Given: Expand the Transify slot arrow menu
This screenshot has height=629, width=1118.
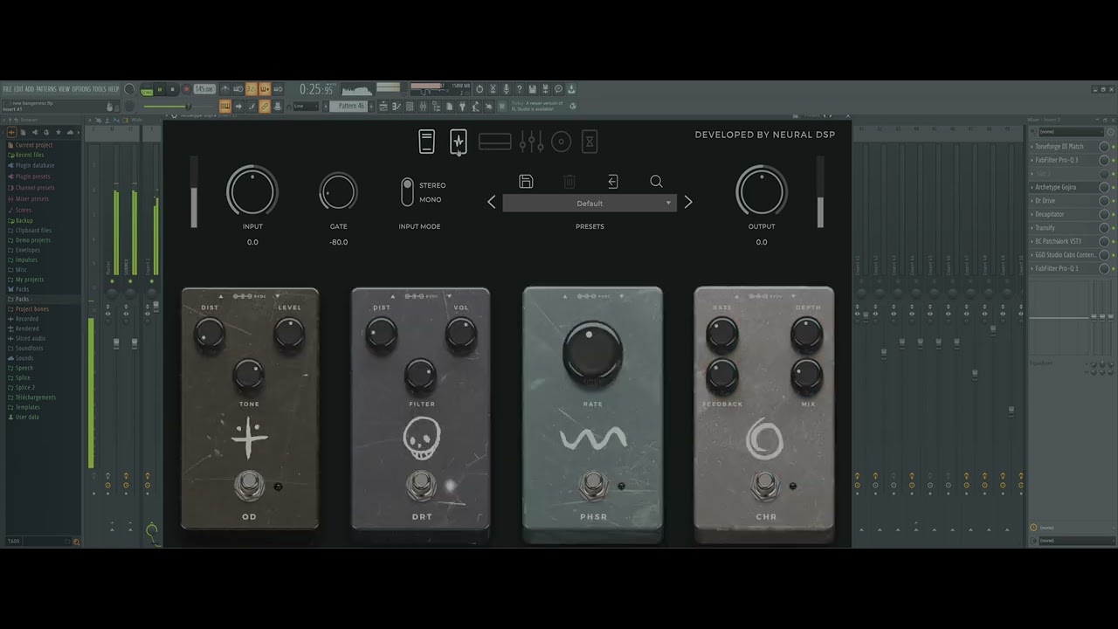Looking at the screenshot, I should (x=1032, y=228).
